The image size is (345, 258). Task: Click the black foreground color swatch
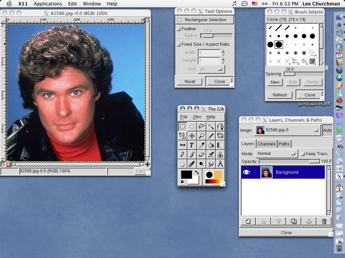pyautogui.click(x=186, y=175)
